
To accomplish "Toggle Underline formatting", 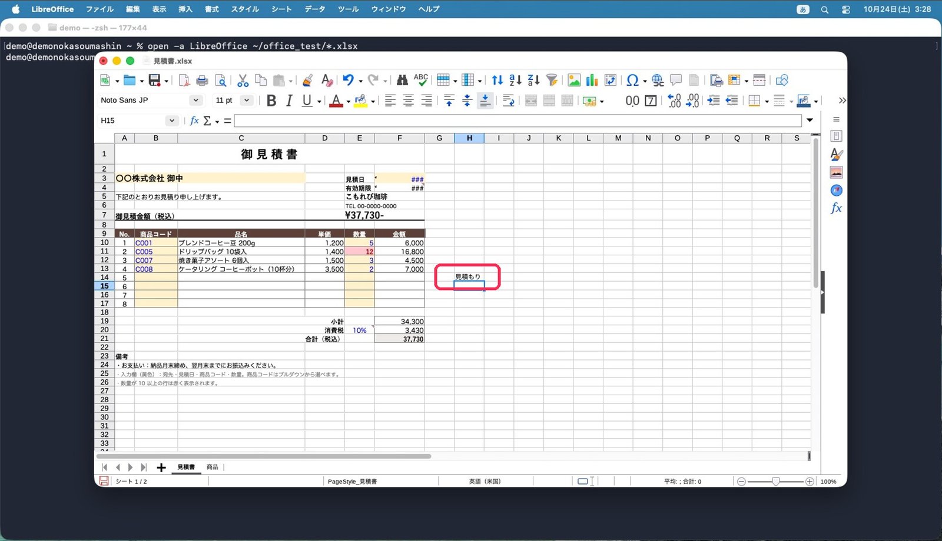I will coord(307,101).
